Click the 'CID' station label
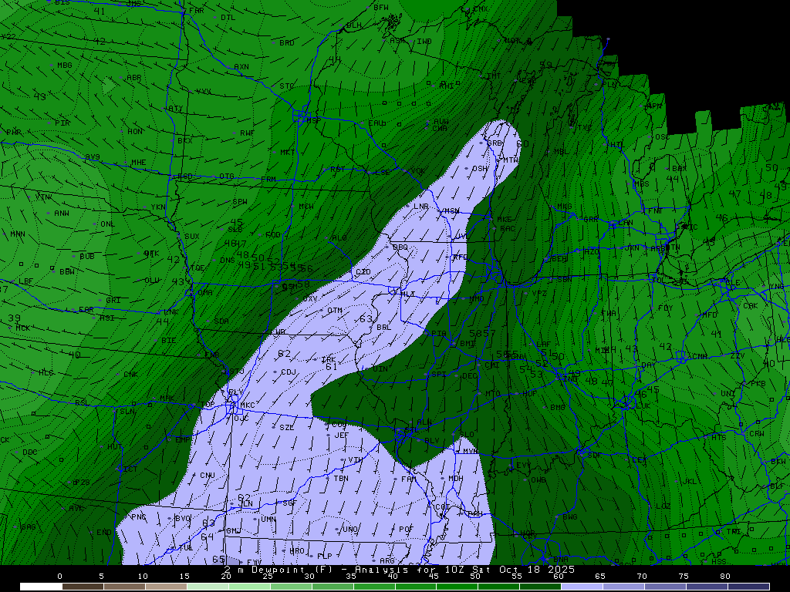This screenshot has width=790, height=592. [x=363, y=272]
